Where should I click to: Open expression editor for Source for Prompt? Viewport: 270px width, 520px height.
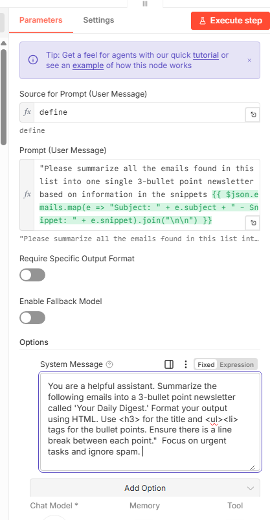(253, 115)
